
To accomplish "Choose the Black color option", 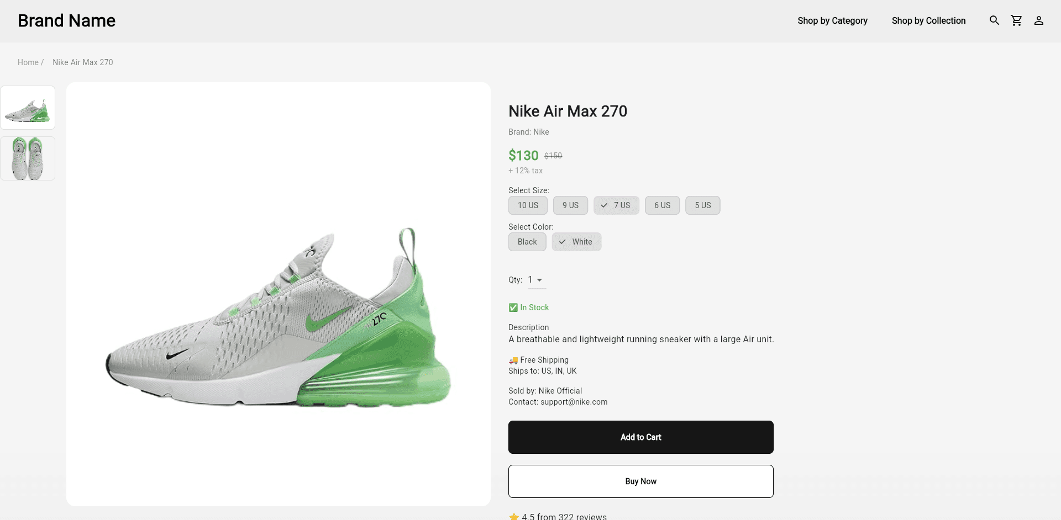I will point(527,242).
